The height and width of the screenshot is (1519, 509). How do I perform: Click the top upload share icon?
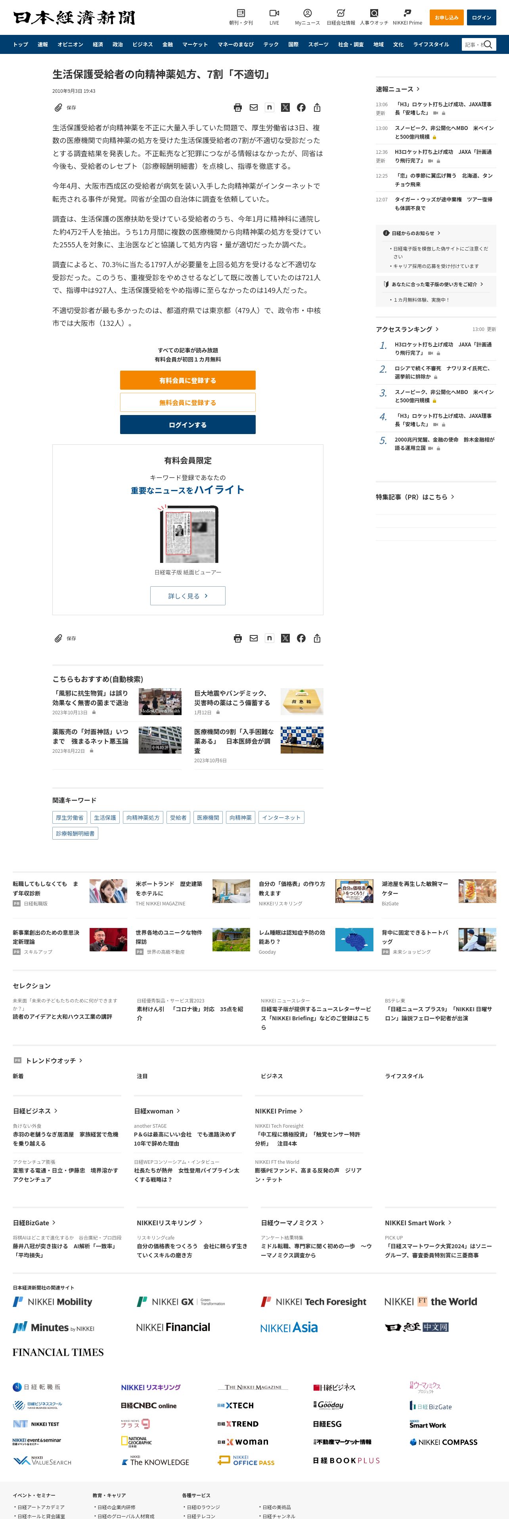(x=317, y=107)
